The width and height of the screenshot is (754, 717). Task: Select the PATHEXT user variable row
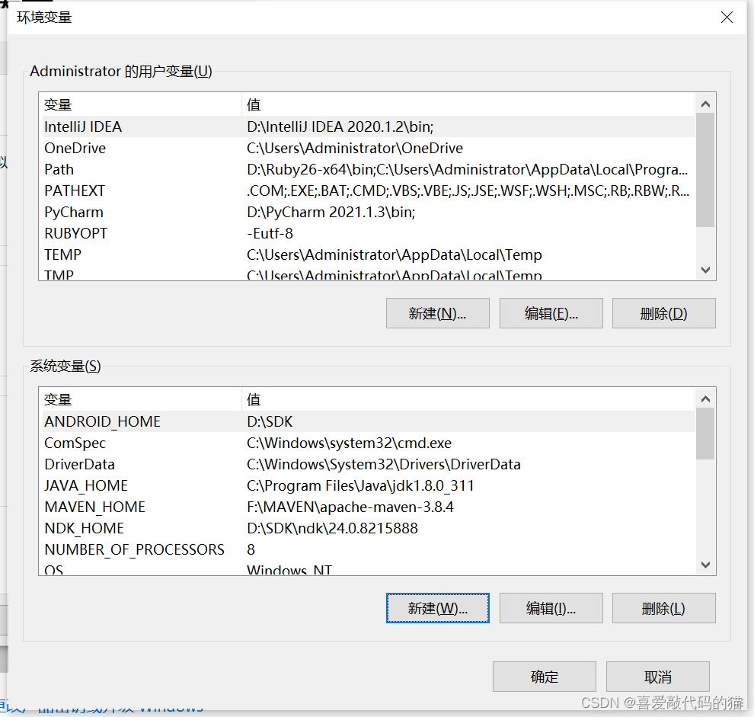click(369, 190)
